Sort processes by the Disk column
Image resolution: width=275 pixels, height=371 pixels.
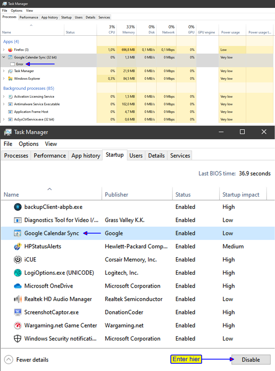[146, 30]
